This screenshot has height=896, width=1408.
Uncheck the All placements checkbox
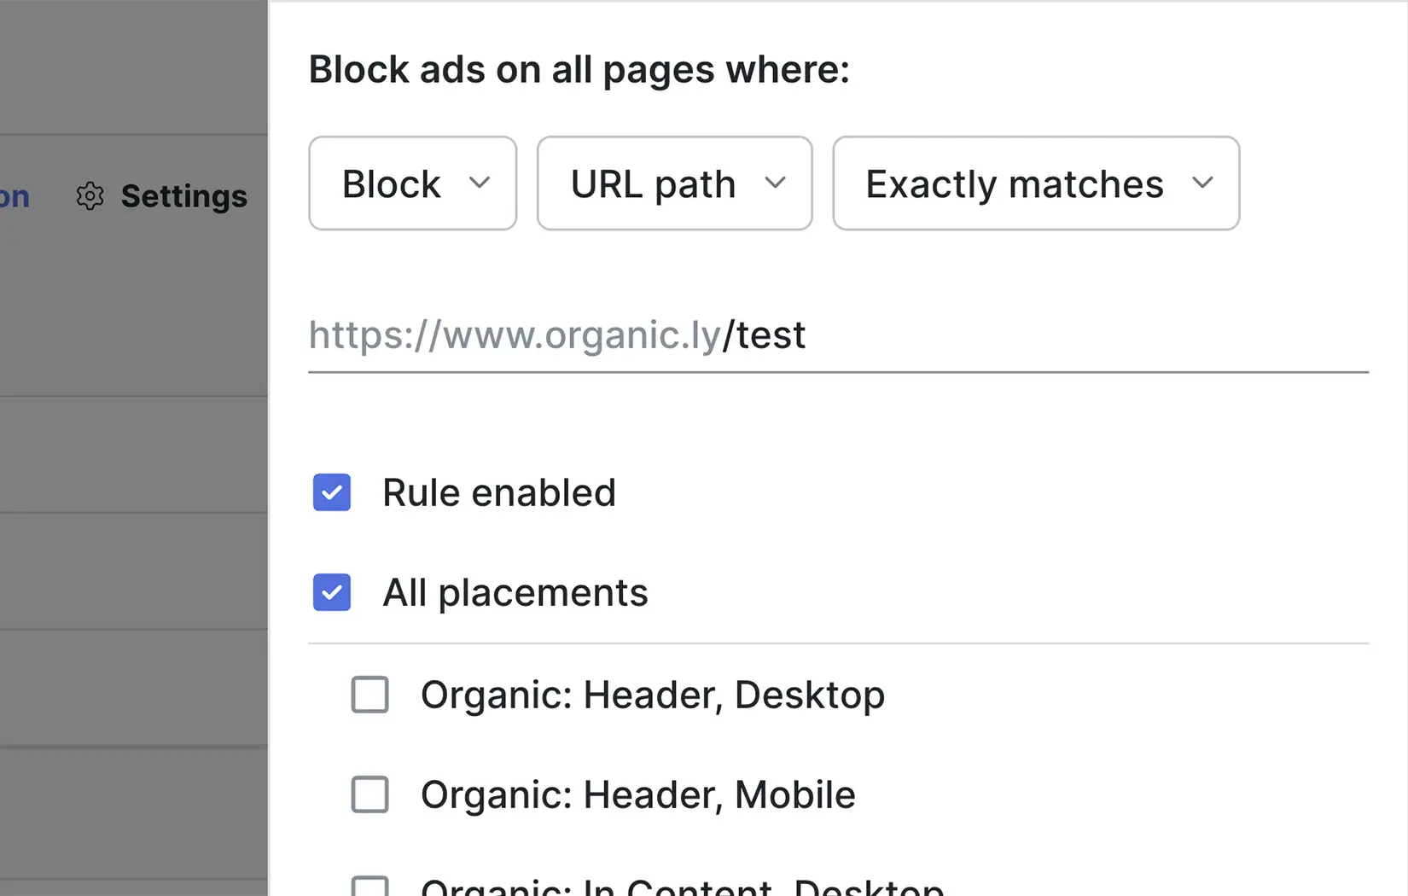(332, 592)
